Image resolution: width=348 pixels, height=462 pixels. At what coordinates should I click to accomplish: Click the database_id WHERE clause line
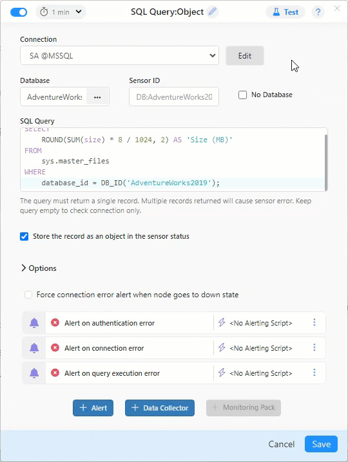(130, 183)
